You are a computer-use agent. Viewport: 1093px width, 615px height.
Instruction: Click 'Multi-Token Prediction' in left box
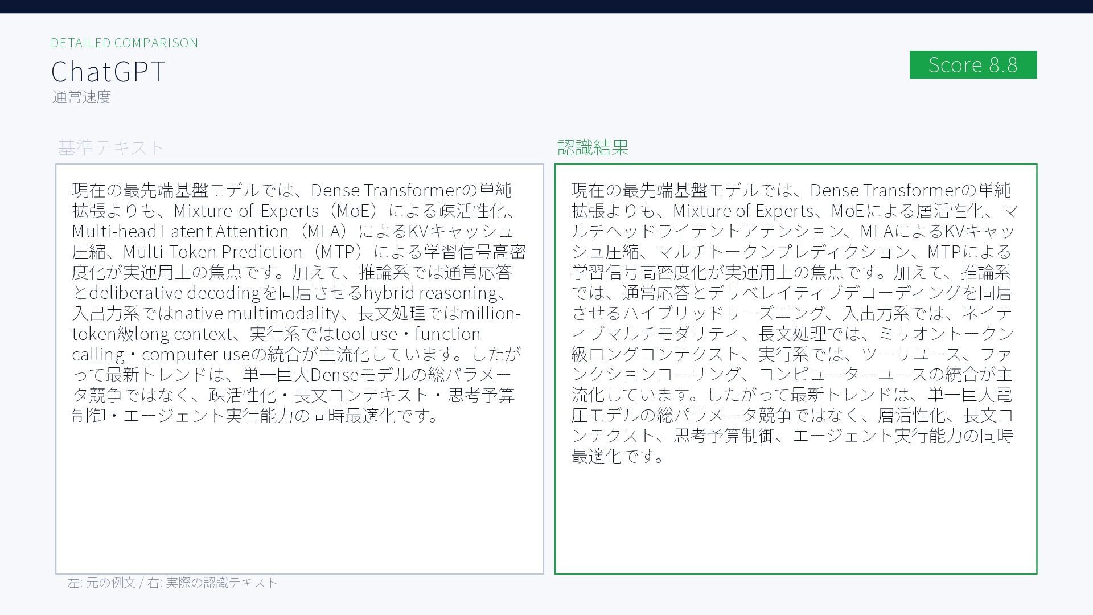point(212,252)
